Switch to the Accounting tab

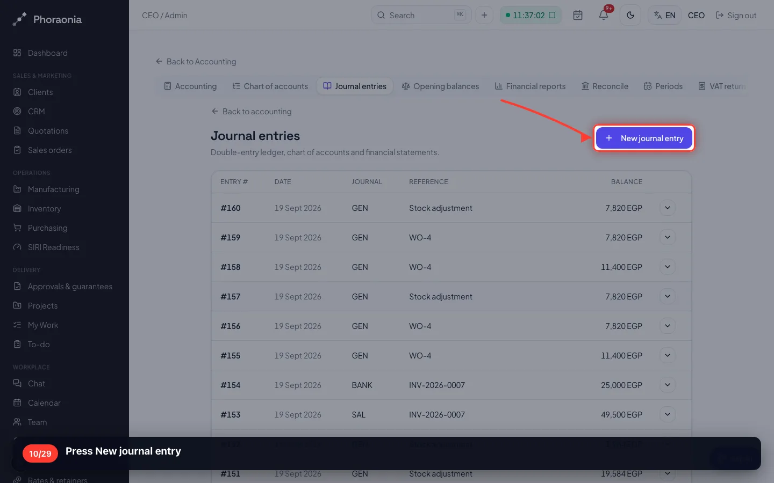coord(190,86)
